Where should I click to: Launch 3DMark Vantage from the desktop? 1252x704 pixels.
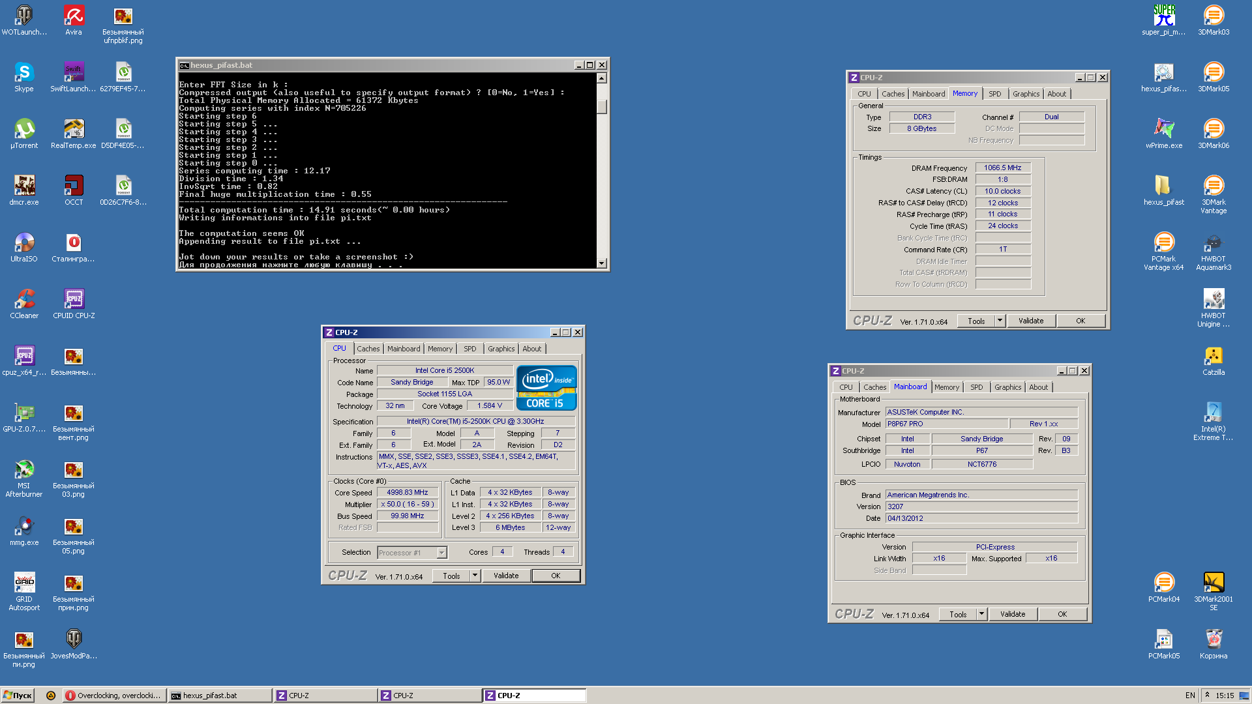pyautogui.click(x=1214, y=194)
